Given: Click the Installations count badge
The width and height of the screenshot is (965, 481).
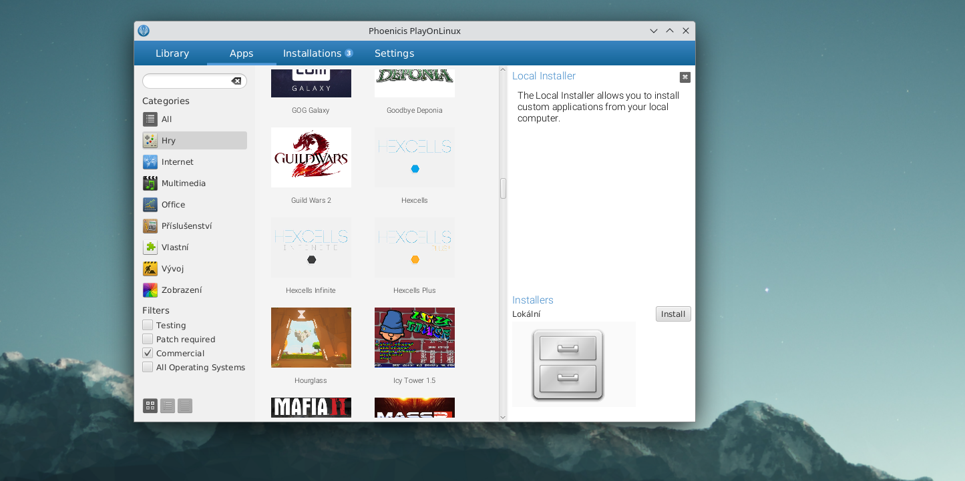Looking at the screenshot, I should [x=349, y=53].
